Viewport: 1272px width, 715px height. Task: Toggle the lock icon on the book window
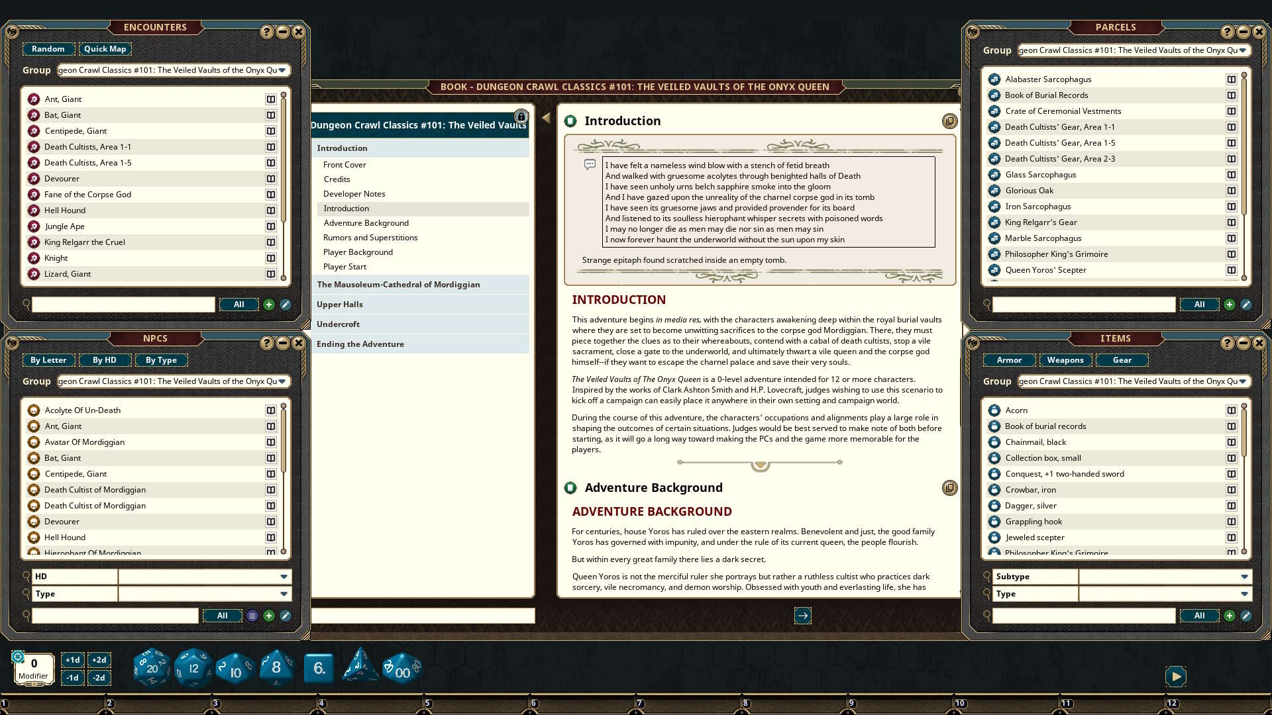point(523,117)
